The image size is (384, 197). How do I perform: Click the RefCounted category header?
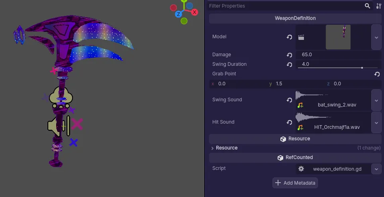point(295,158)
